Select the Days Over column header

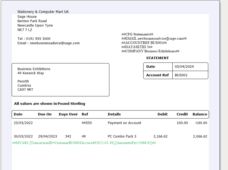[x=68, y=114]
